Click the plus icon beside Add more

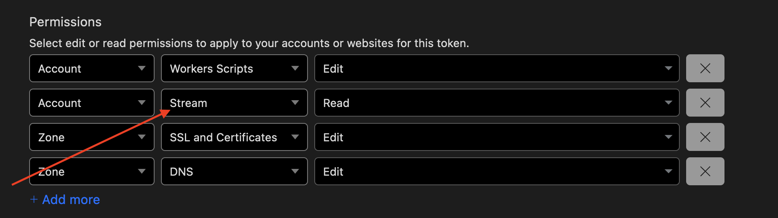(x=34, y=200)
